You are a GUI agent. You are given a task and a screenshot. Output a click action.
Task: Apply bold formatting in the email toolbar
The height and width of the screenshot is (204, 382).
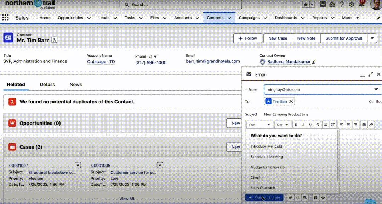pos(296,125)
